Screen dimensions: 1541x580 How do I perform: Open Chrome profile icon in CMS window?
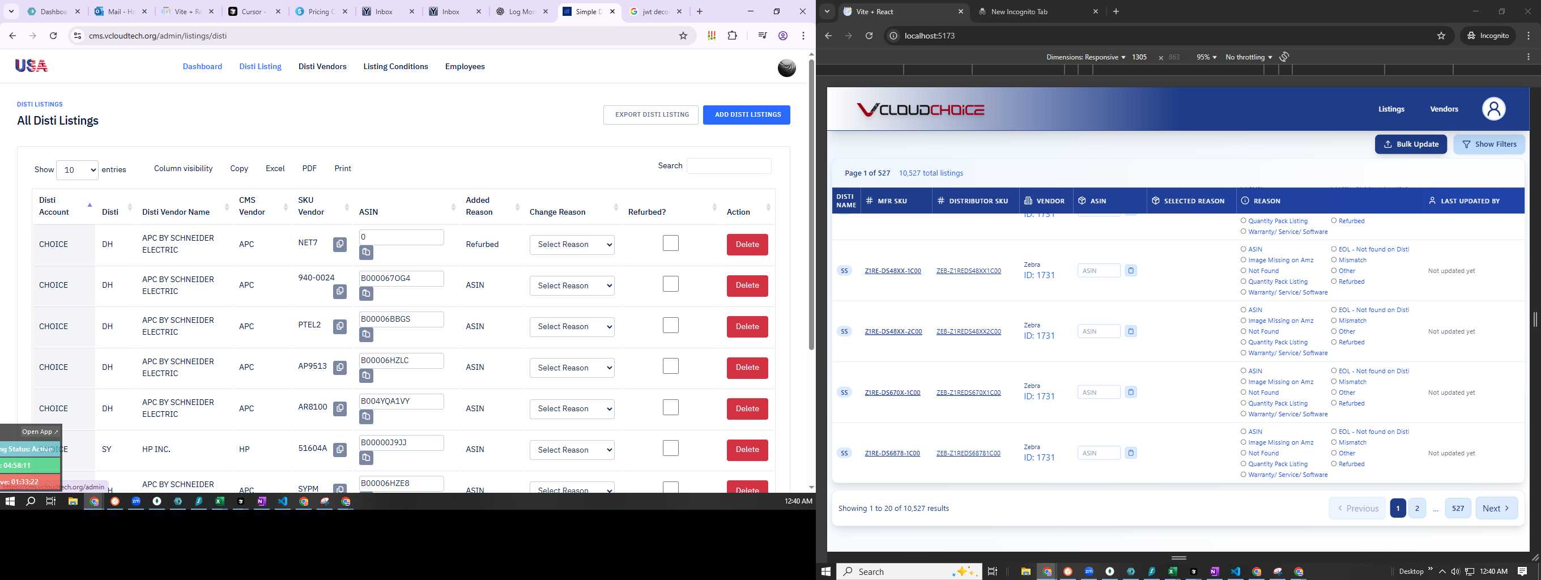[x=783, y=36]
